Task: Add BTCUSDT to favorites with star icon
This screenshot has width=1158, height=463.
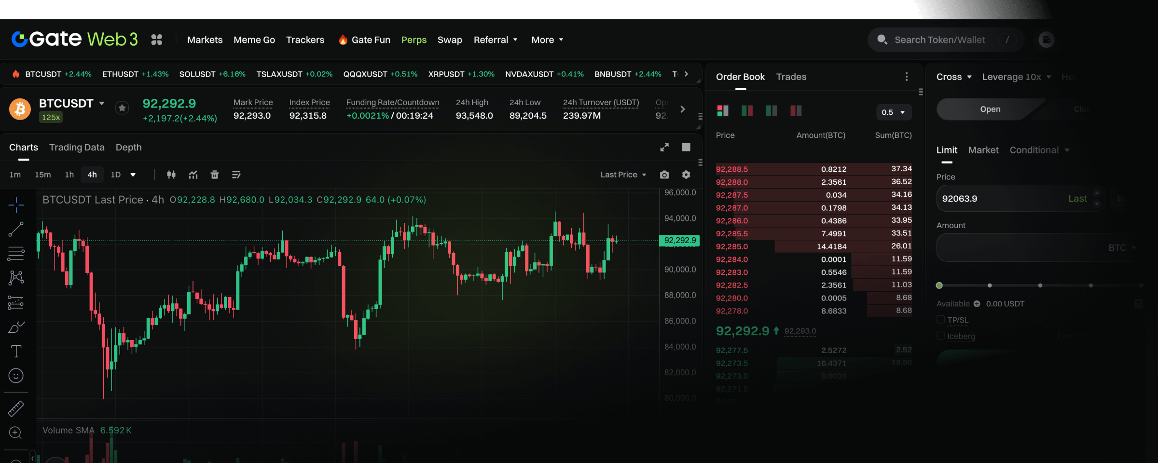Action: tap(122, 109)
